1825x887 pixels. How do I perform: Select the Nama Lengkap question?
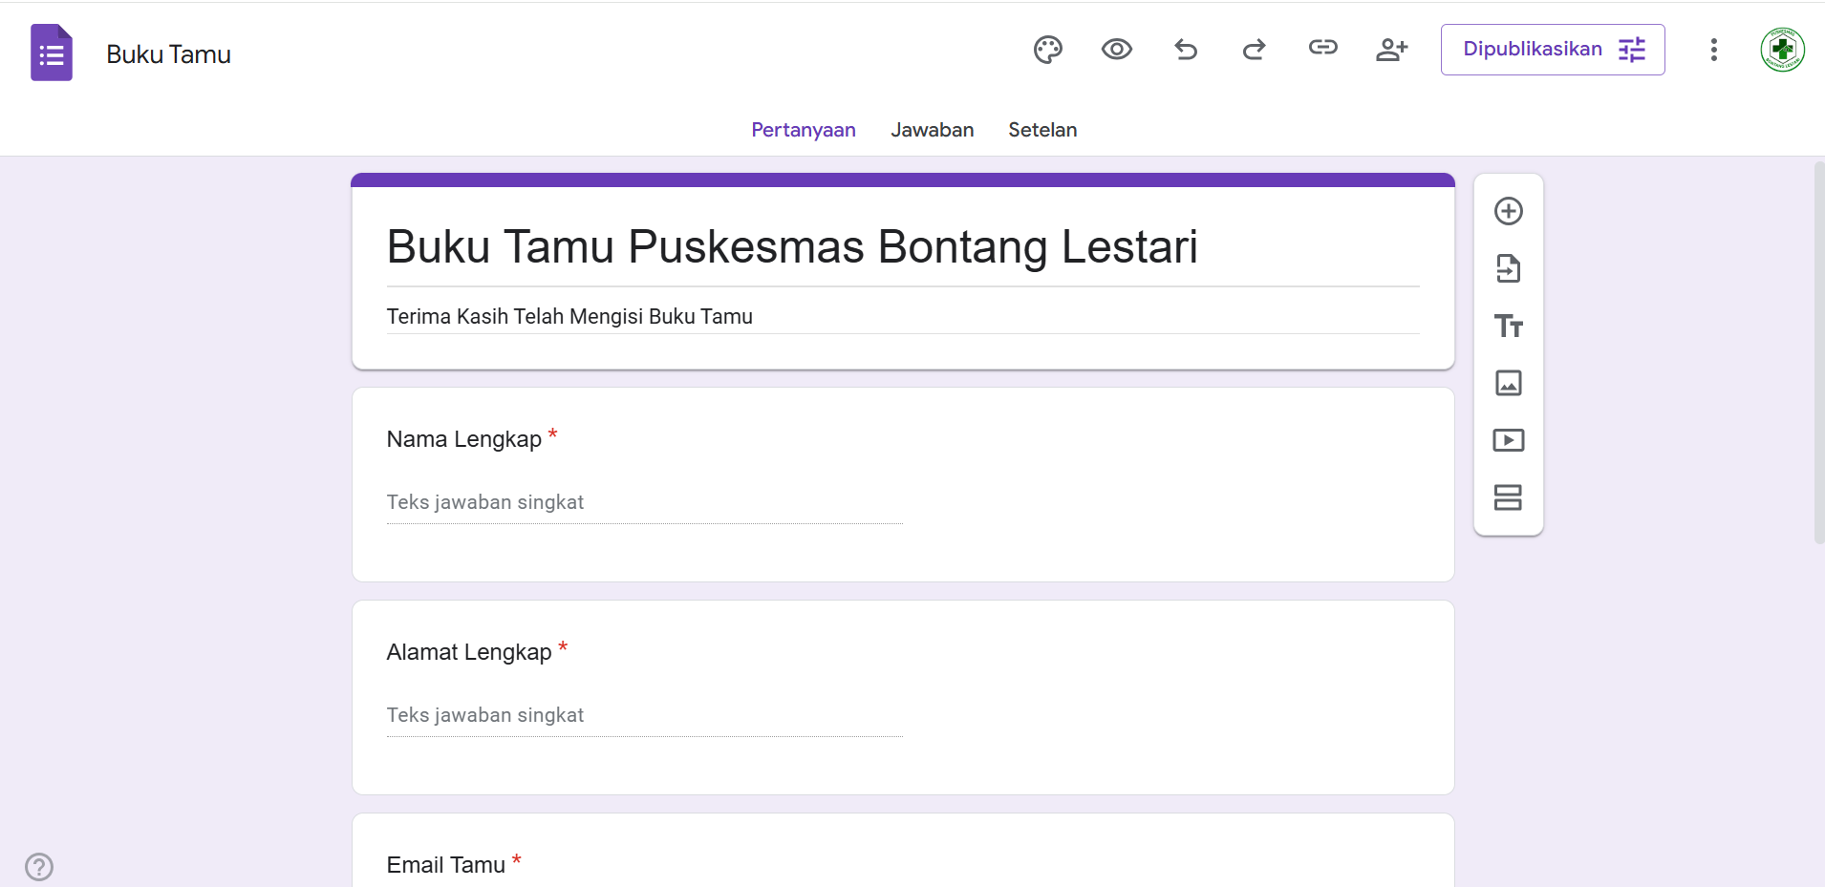point(903,485)
